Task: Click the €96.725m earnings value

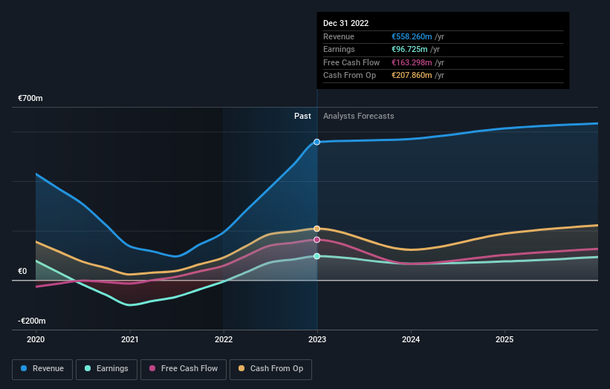Action: tap(409, 49)
